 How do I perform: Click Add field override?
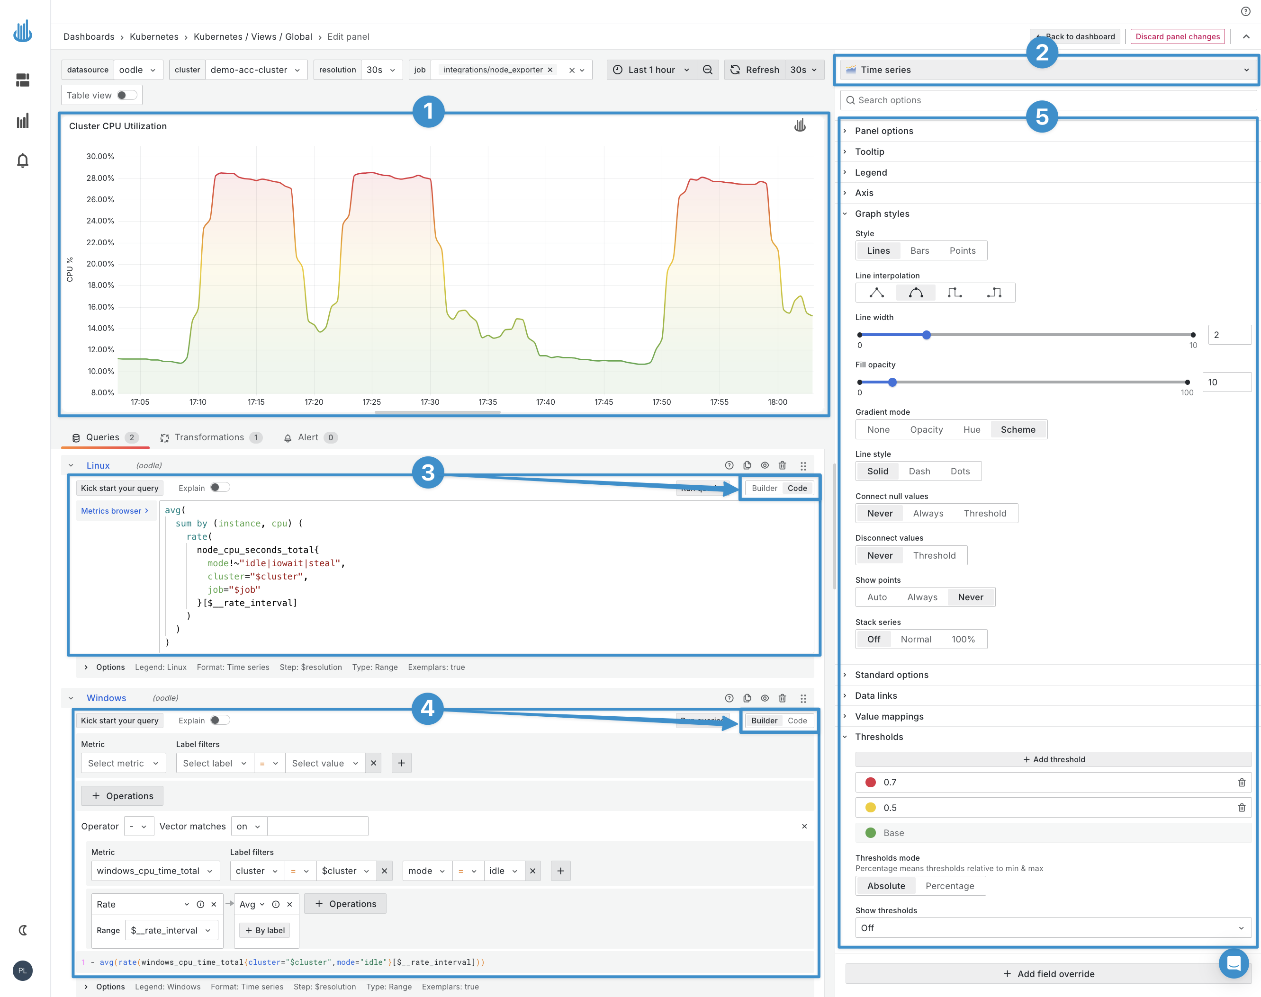pyautogui.click(x=1048, y=974)
